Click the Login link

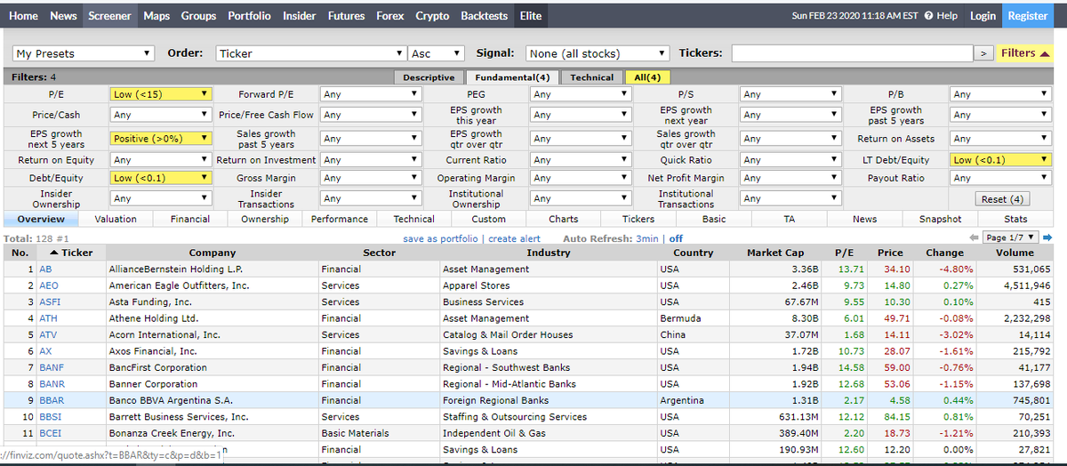pyautogui.click(x=983, y=16)
